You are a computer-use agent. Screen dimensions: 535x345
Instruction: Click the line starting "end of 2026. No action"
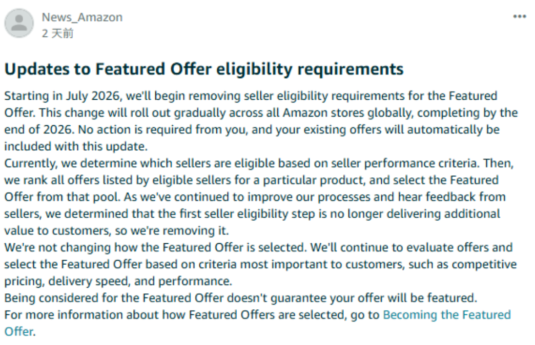[252, 130]
